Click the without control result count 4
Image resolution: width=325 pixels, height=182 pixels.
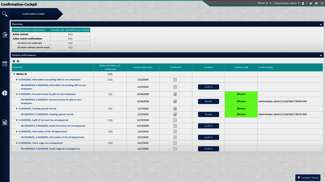(69, 48)
